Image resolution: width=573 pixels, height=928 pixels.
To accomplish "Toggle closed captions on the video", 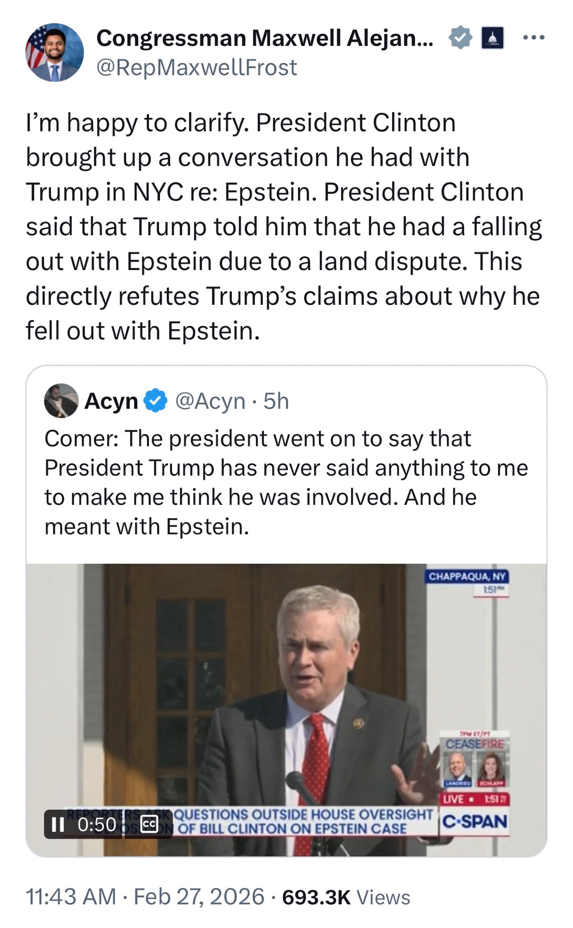I will click(x=149, y=825).
